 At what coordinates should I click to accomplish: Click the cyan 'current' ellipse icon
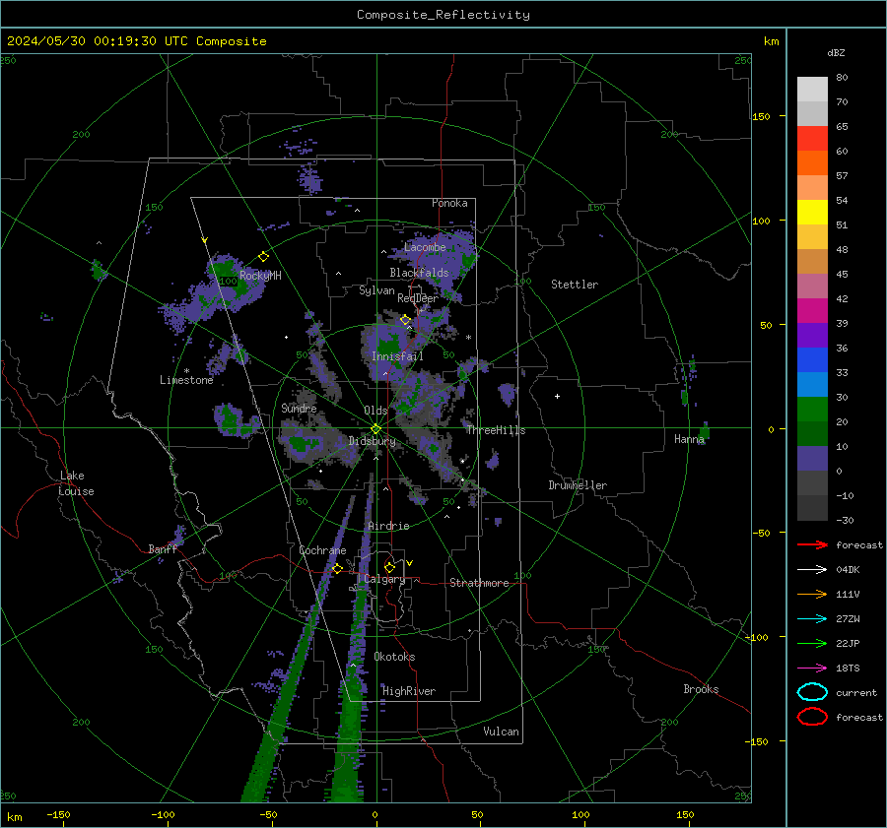tap(812, 692)
